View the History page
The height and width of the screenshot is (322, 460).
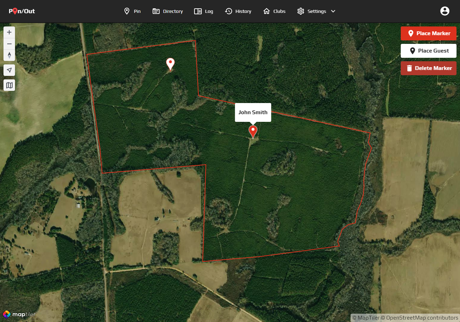click(x=238, y=11)
